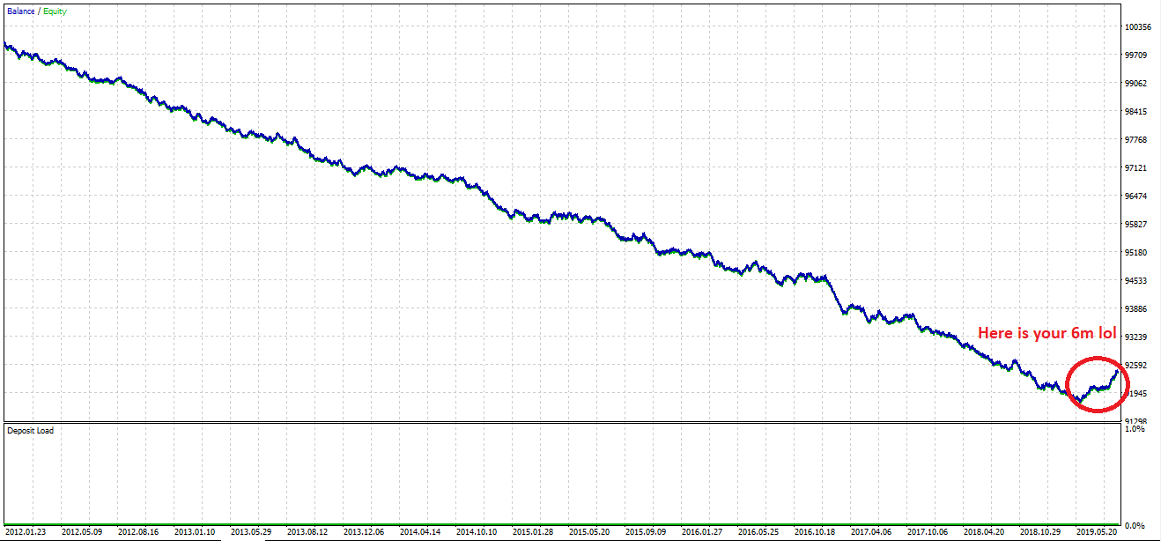
Task: Click the Deposit Load panel label
Action: coord(30,431)
